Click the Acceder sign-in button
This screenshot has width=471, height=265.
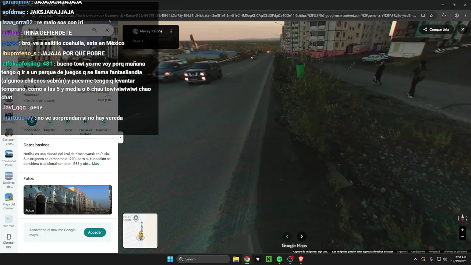(x=95, y=232)
